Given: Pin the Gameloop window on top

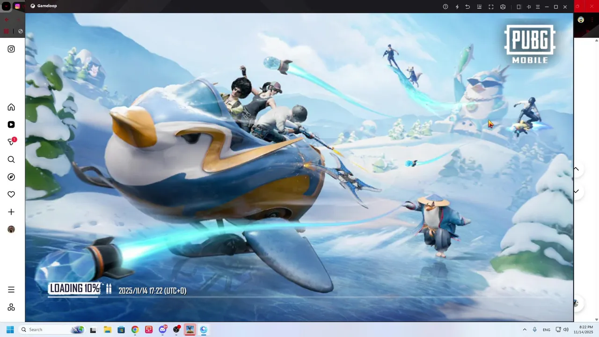Looking at the screenshot, I should pyautogui.click(x=529, y=7).
